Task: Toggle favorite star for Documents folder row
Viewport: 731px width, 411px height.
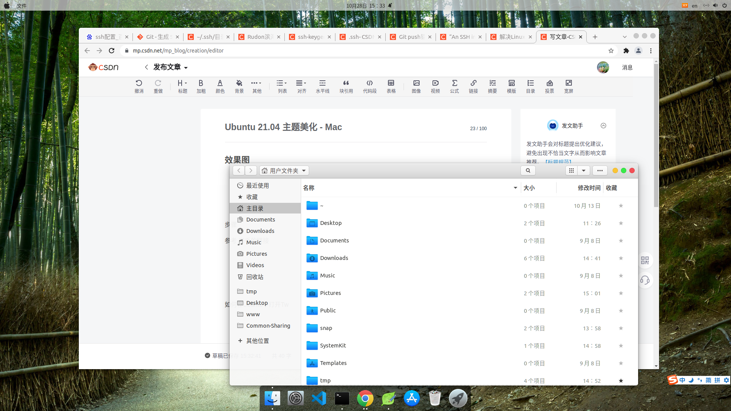Action: 621,241
